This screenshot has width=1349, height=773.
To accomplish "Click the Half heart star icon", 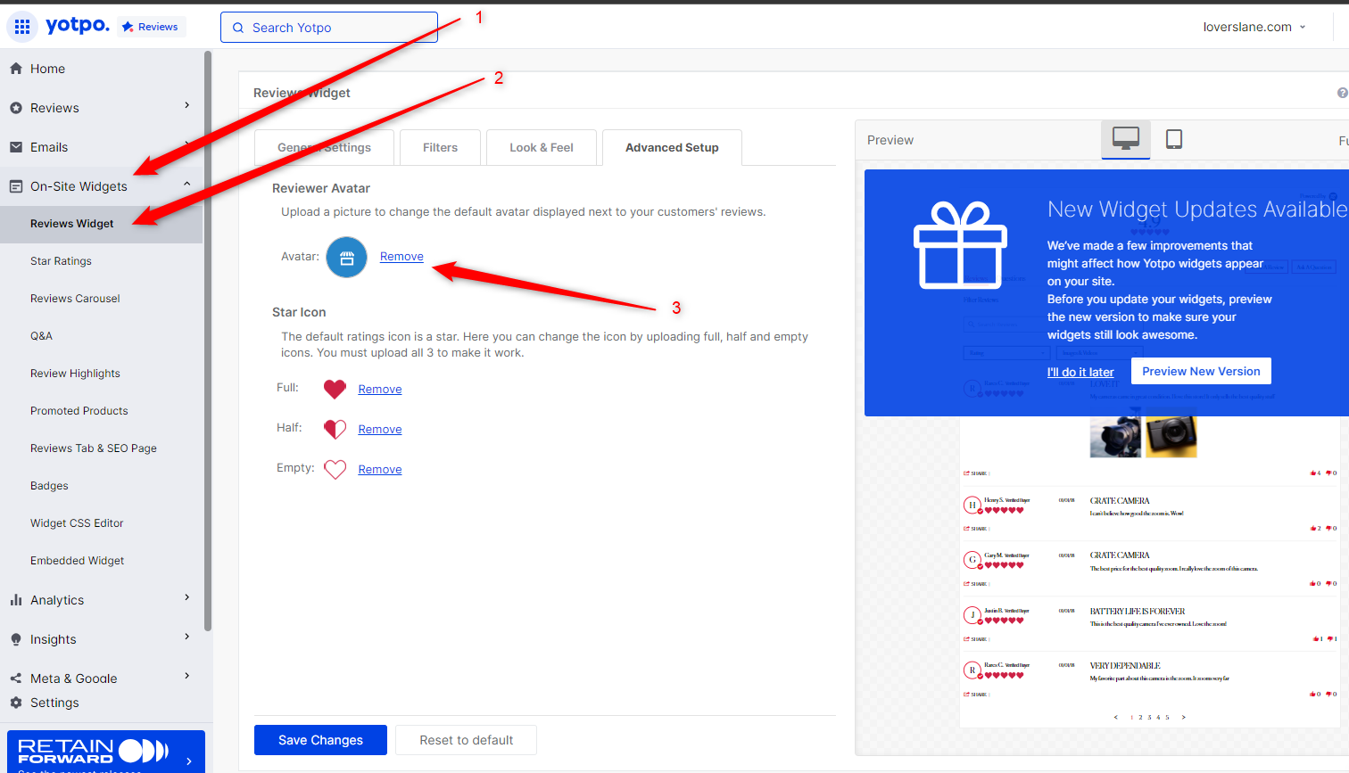I will coord(335,429).
